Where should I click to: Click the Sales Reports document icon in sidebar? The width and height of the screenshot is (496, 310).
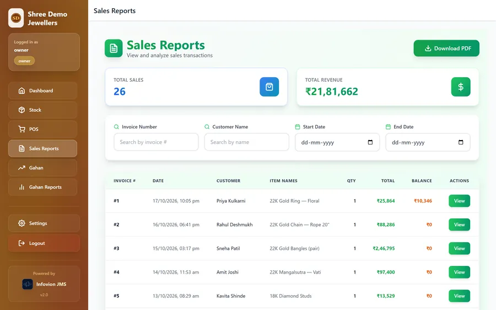(21, 148)
